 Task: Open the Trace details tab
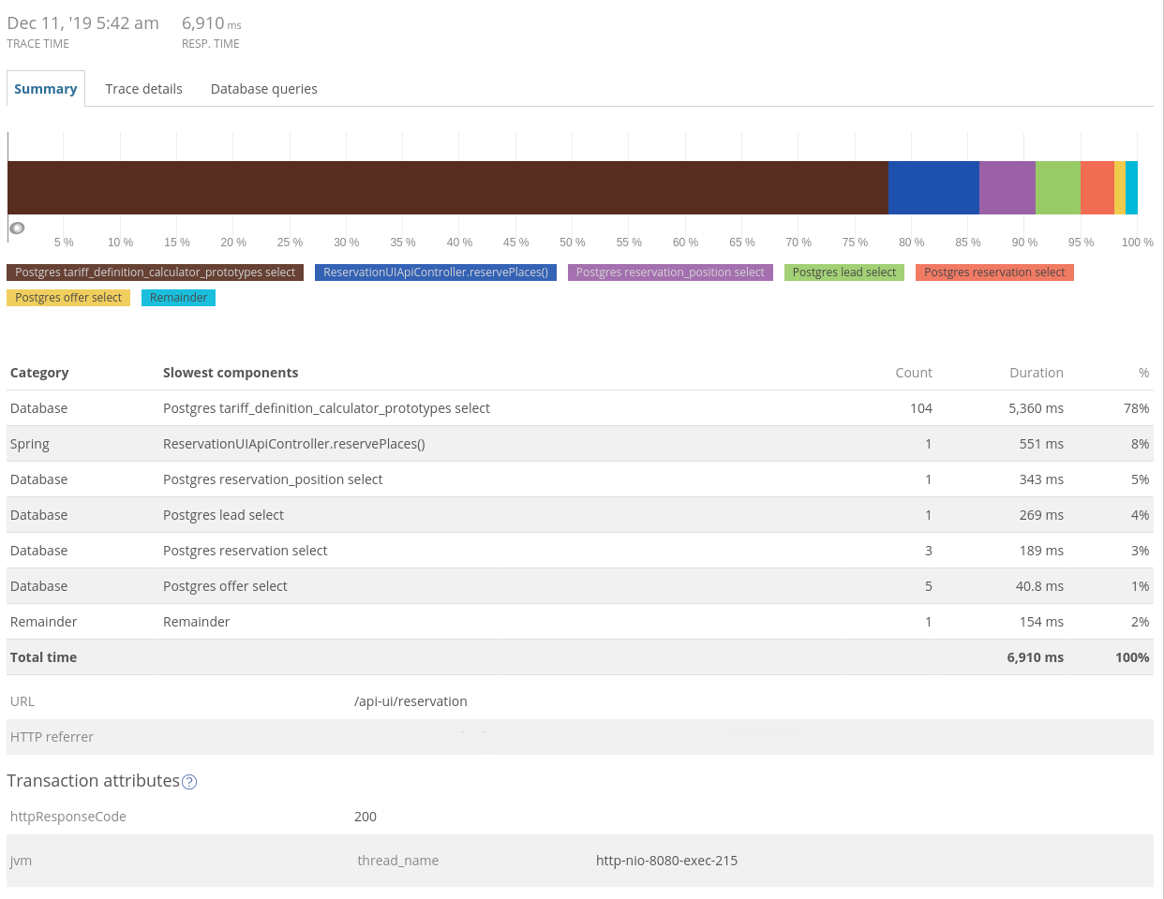point(143,89)
